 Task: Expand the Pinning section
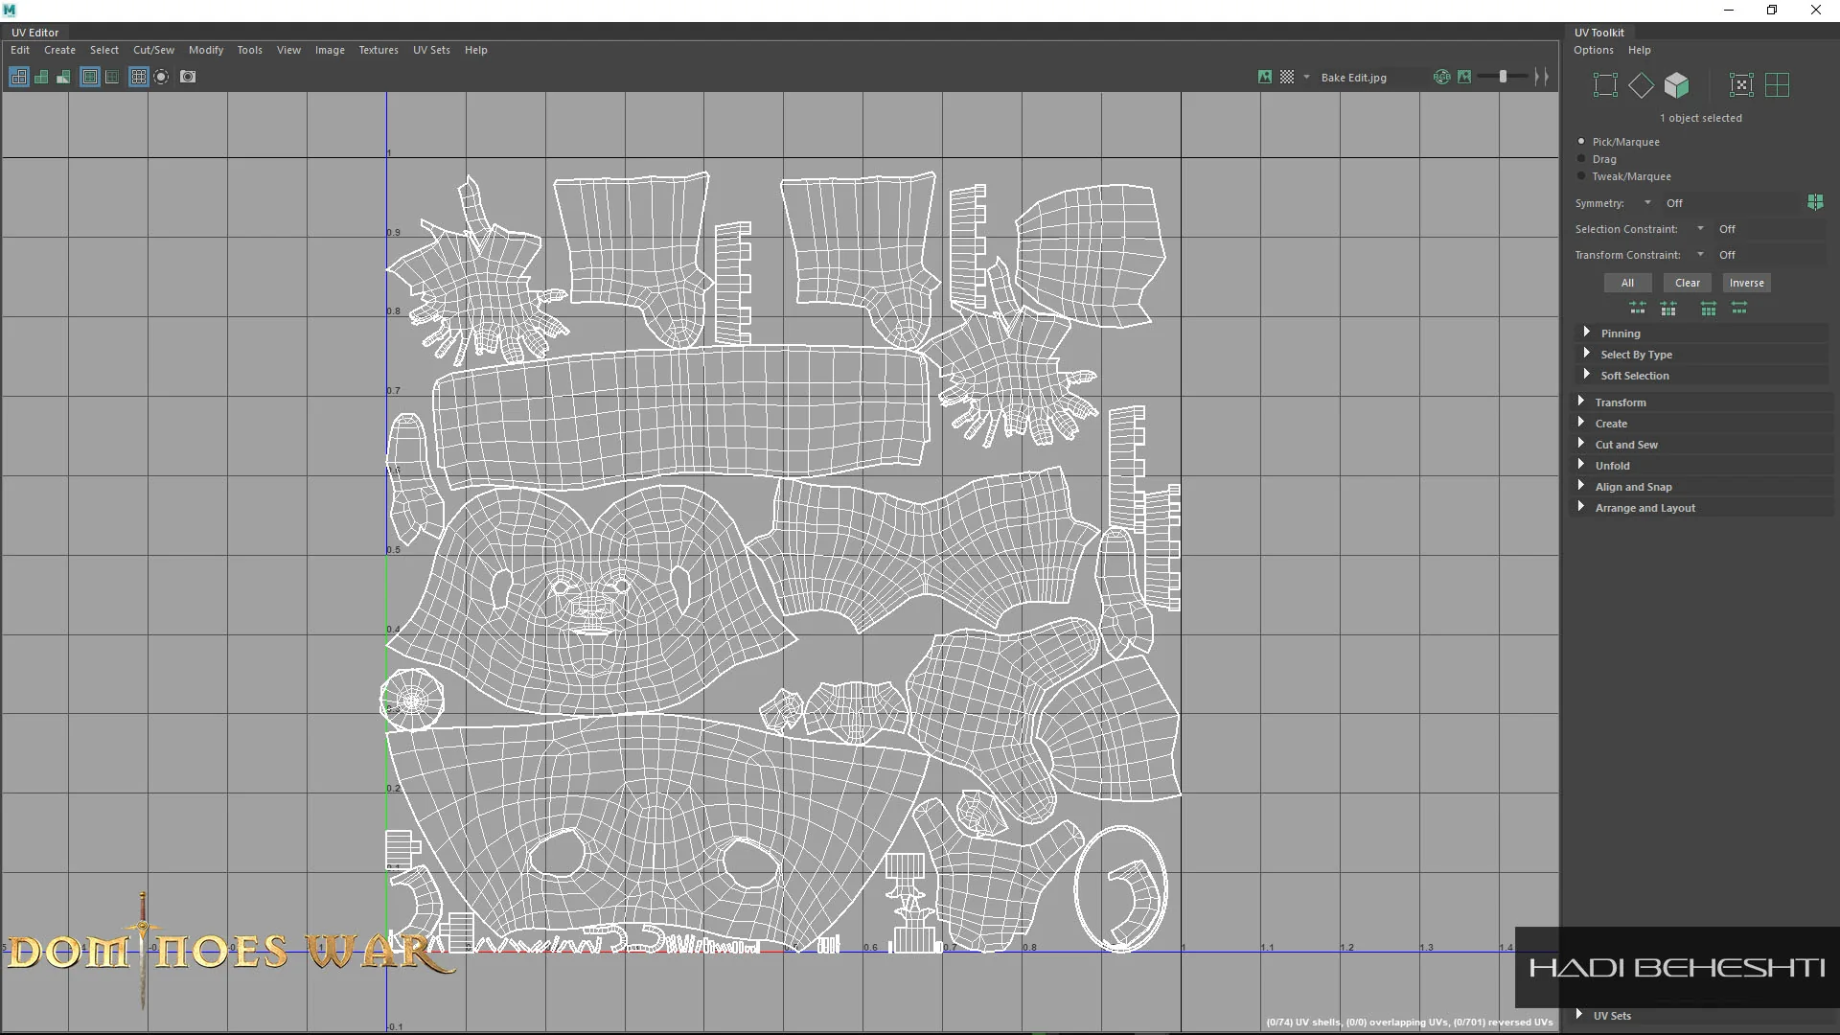[1702, 333]
